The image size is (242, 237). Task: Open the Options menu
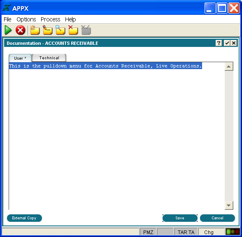[26, 19]
